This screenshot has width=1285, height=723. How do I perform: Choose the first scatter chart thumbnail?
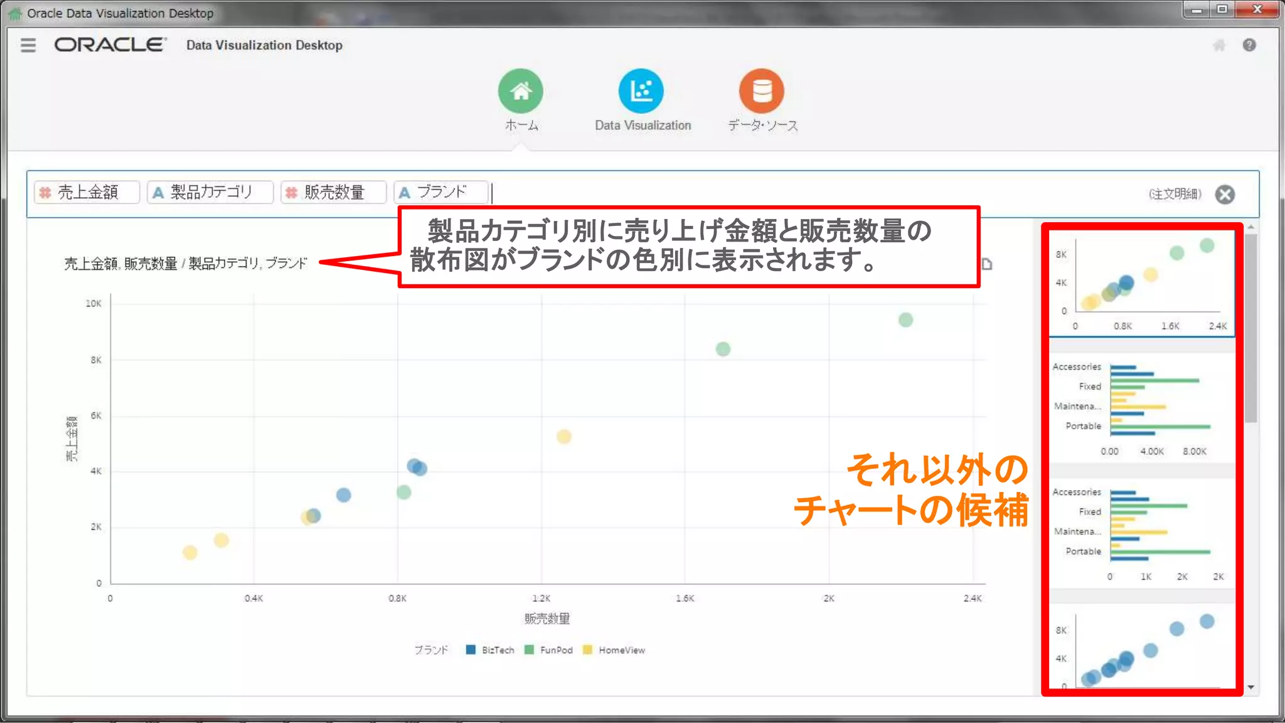[x=1141, y=284]
